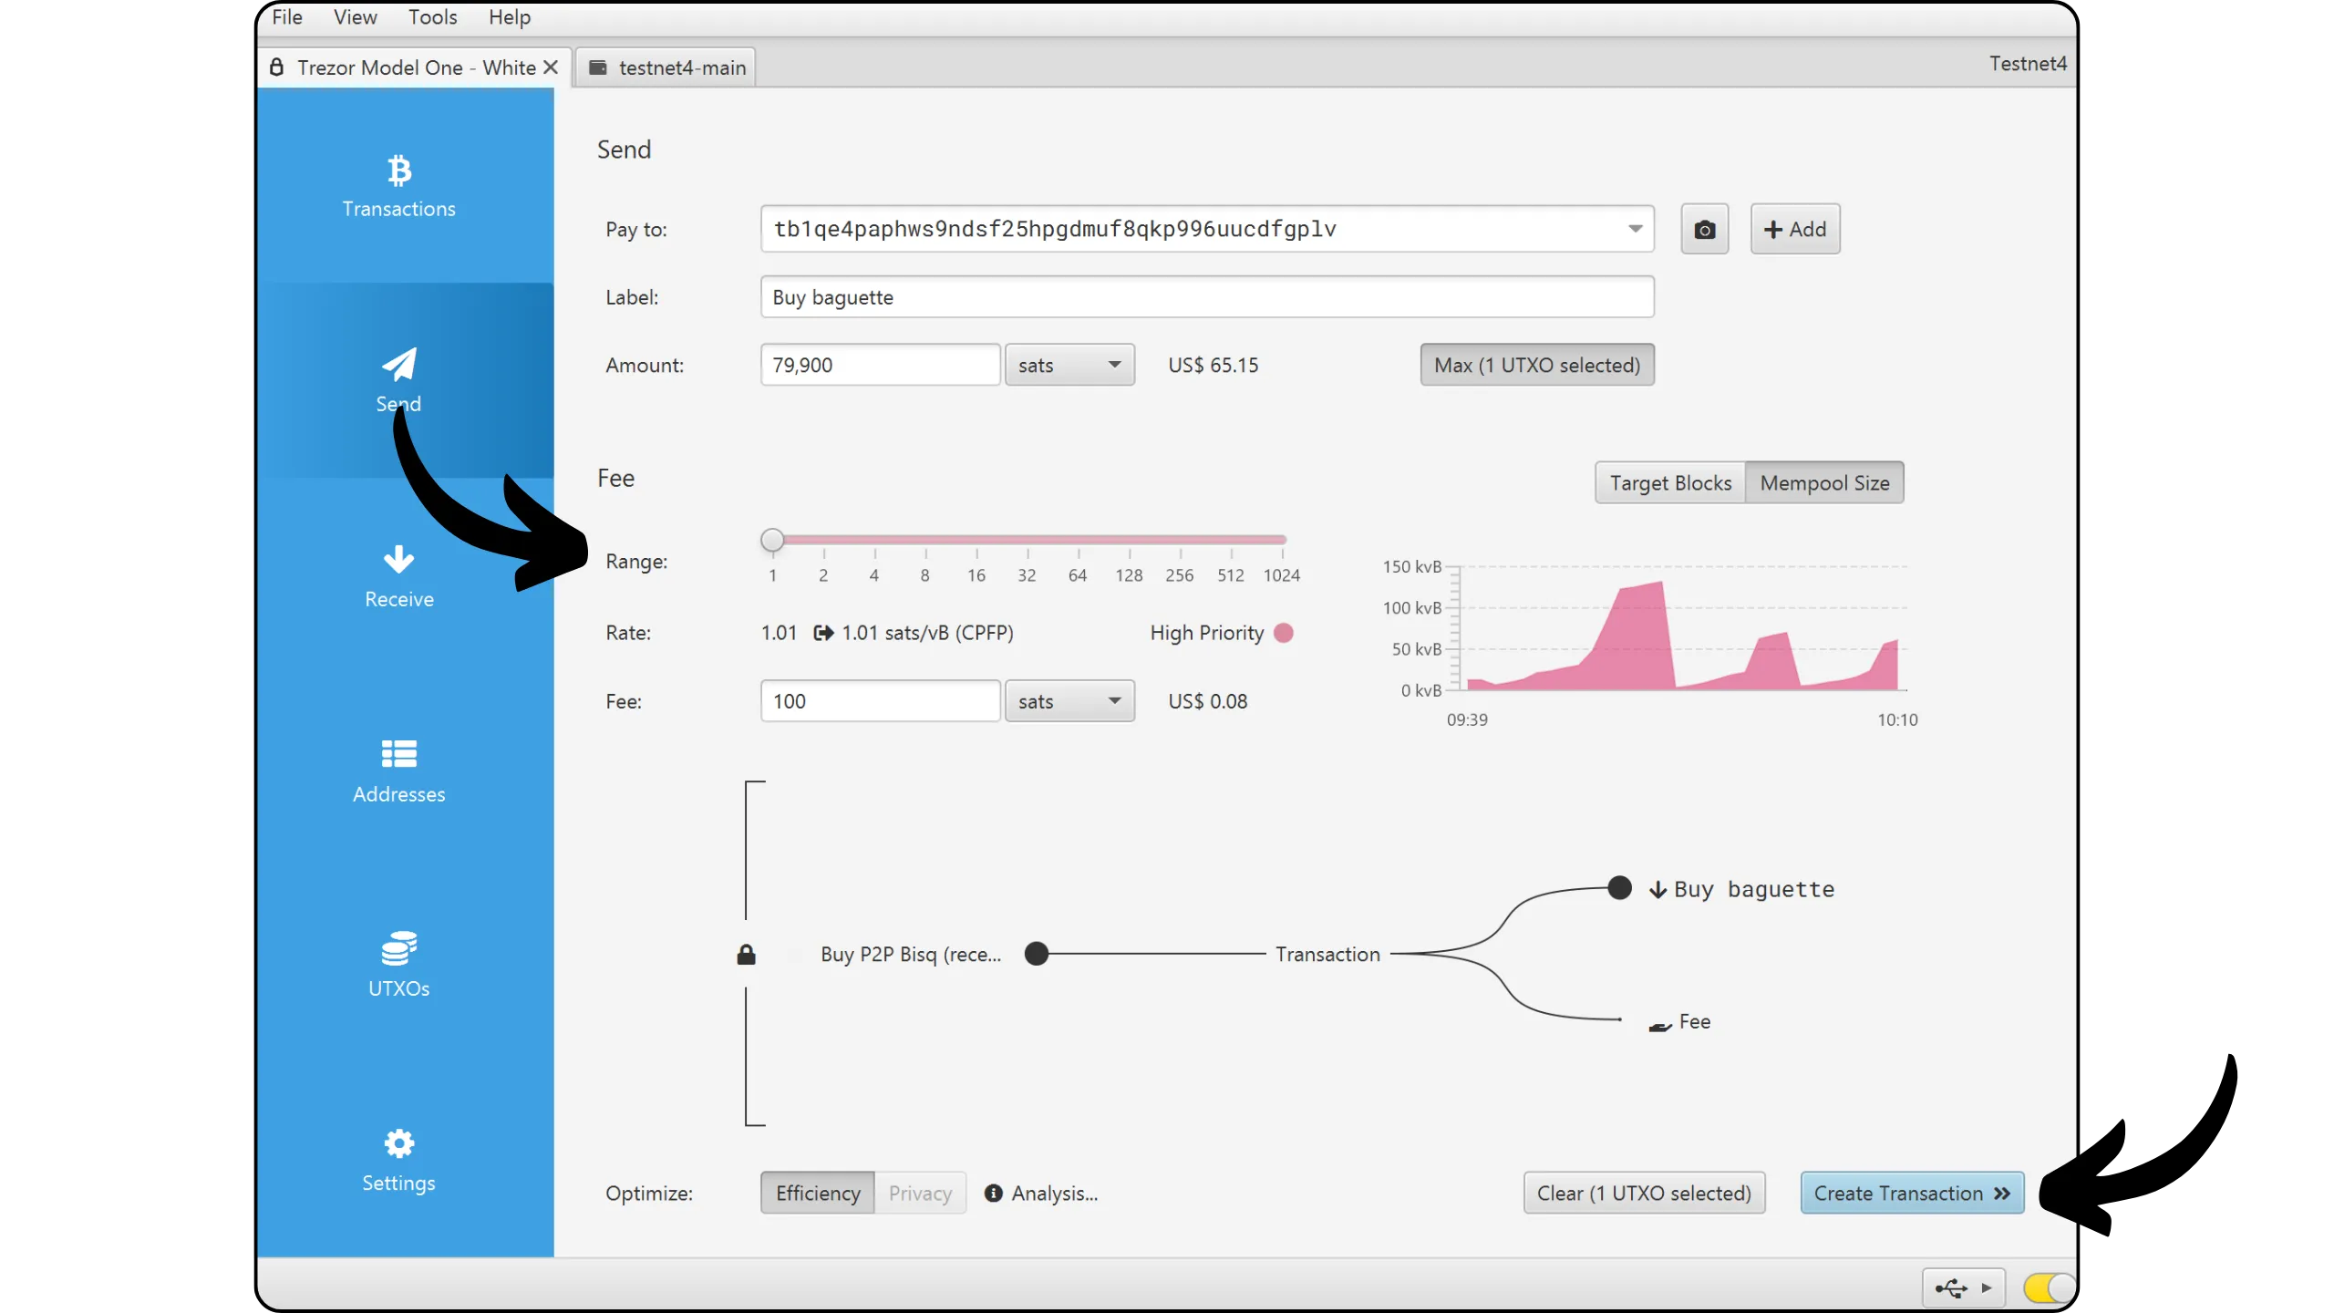This screenshot has width=2334, height=1313.
Task: Open the Fee unit sats dropdown
Action: (1069, 701)
